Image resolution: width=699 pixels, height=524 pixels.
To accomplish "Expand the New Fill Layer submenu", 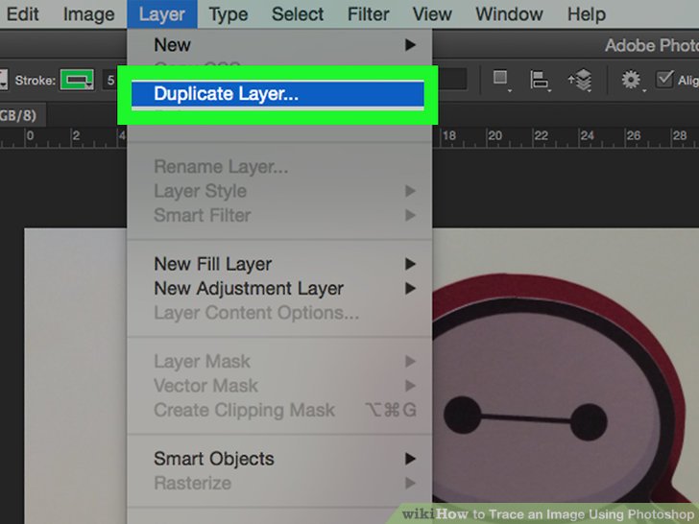I will click(279, 264).
